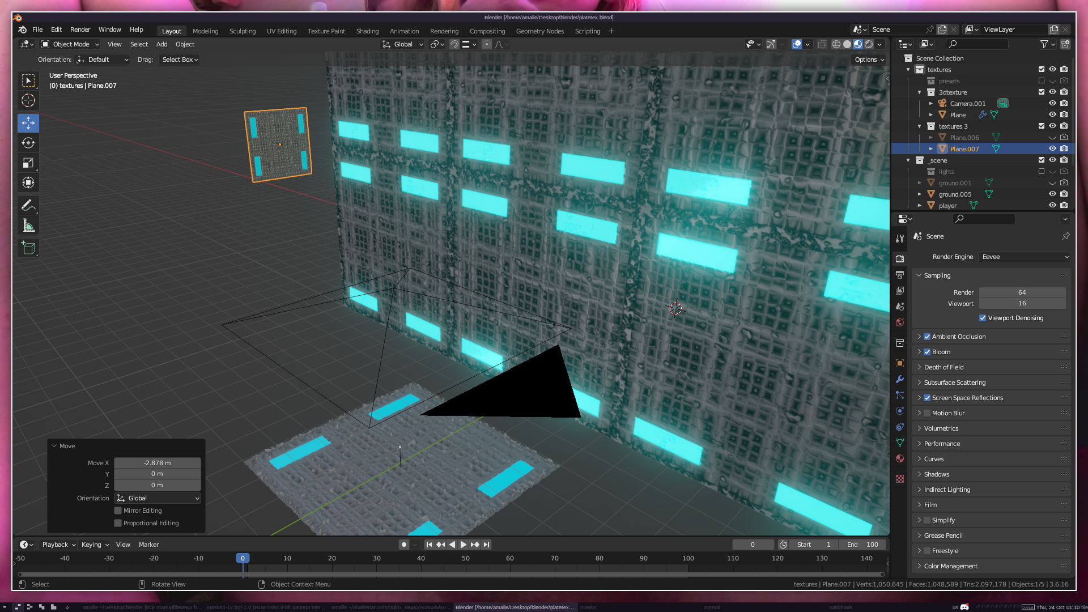
Task: Click the Render samples value field
Action: click(1022, 292)
